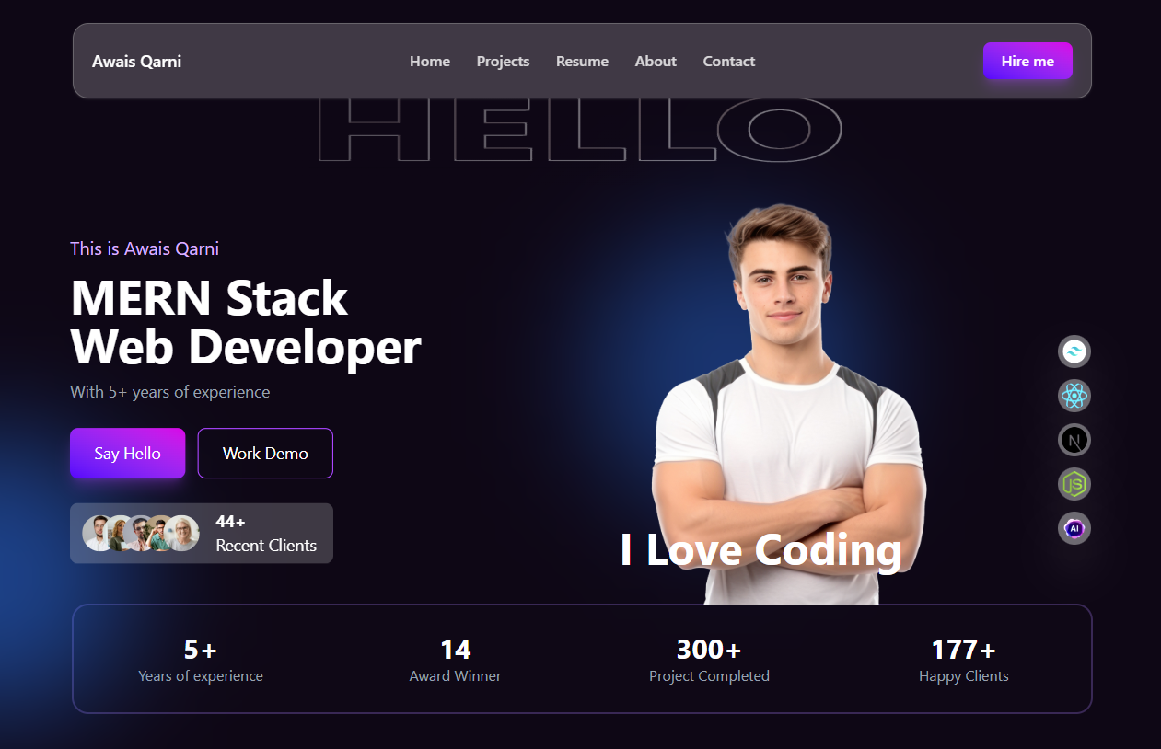Viewport: 1161px width, 749px height.
Task: Click With 5+ years of experience text
Action: (169, 392)
